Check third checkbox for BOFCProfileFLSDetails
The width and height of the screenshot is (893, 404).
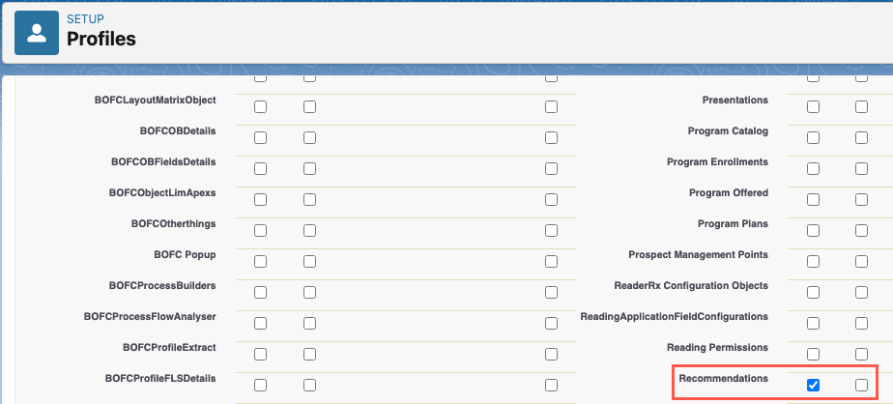(551, 386)
